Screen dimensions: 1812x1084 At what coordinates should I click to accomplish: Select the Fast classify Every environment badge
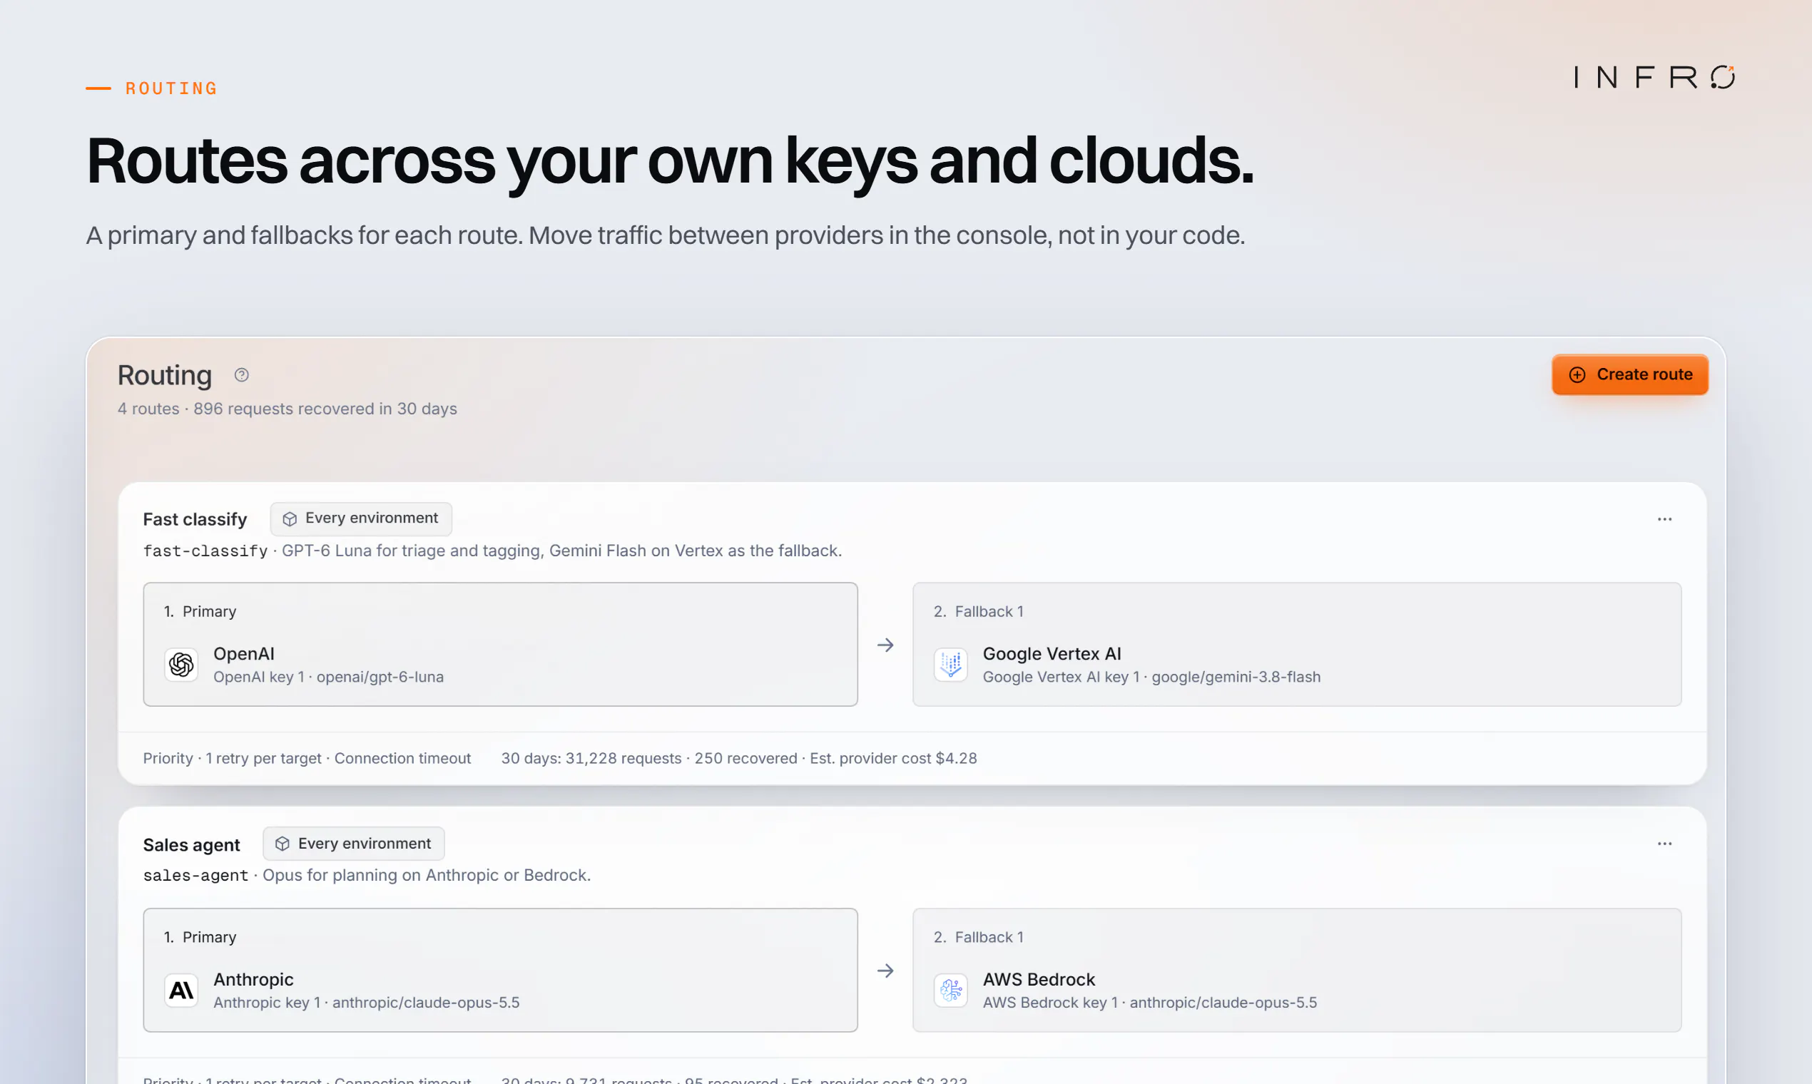point(361,518)
